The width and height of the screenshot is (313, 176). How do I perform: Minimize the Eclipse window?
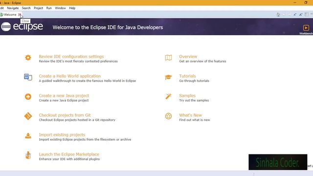(295, 2)
